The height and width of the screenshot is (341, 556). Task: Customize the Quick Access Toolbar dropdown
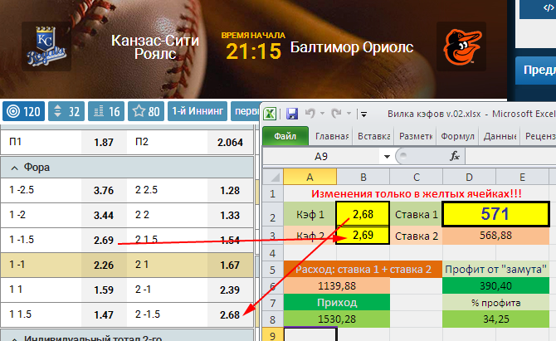pos(363,114)
